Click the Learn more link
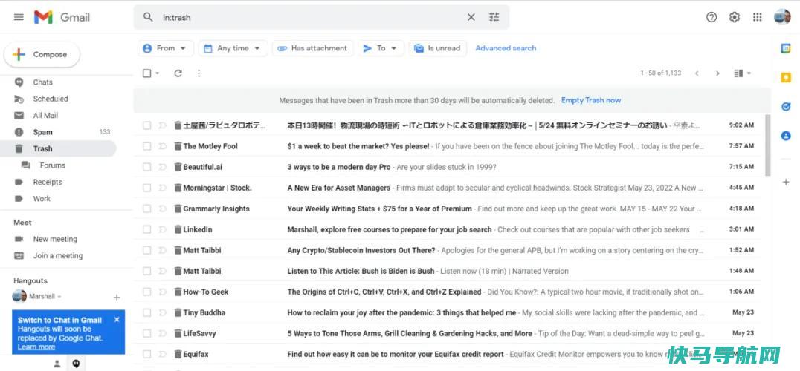Image resolution: width=800 pixels, height=371 pixels. (x=36, y=347)
